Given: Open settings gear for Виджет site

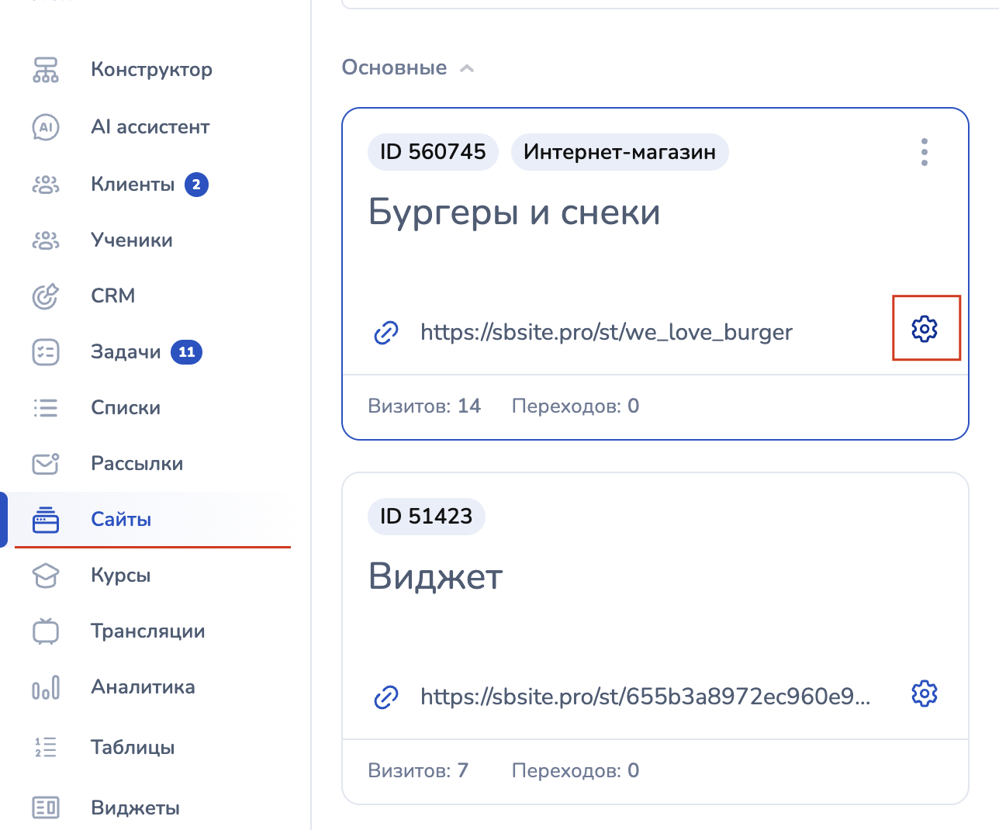Looking at the screenshot, I should pyautogui.click(x=925, y=693).
